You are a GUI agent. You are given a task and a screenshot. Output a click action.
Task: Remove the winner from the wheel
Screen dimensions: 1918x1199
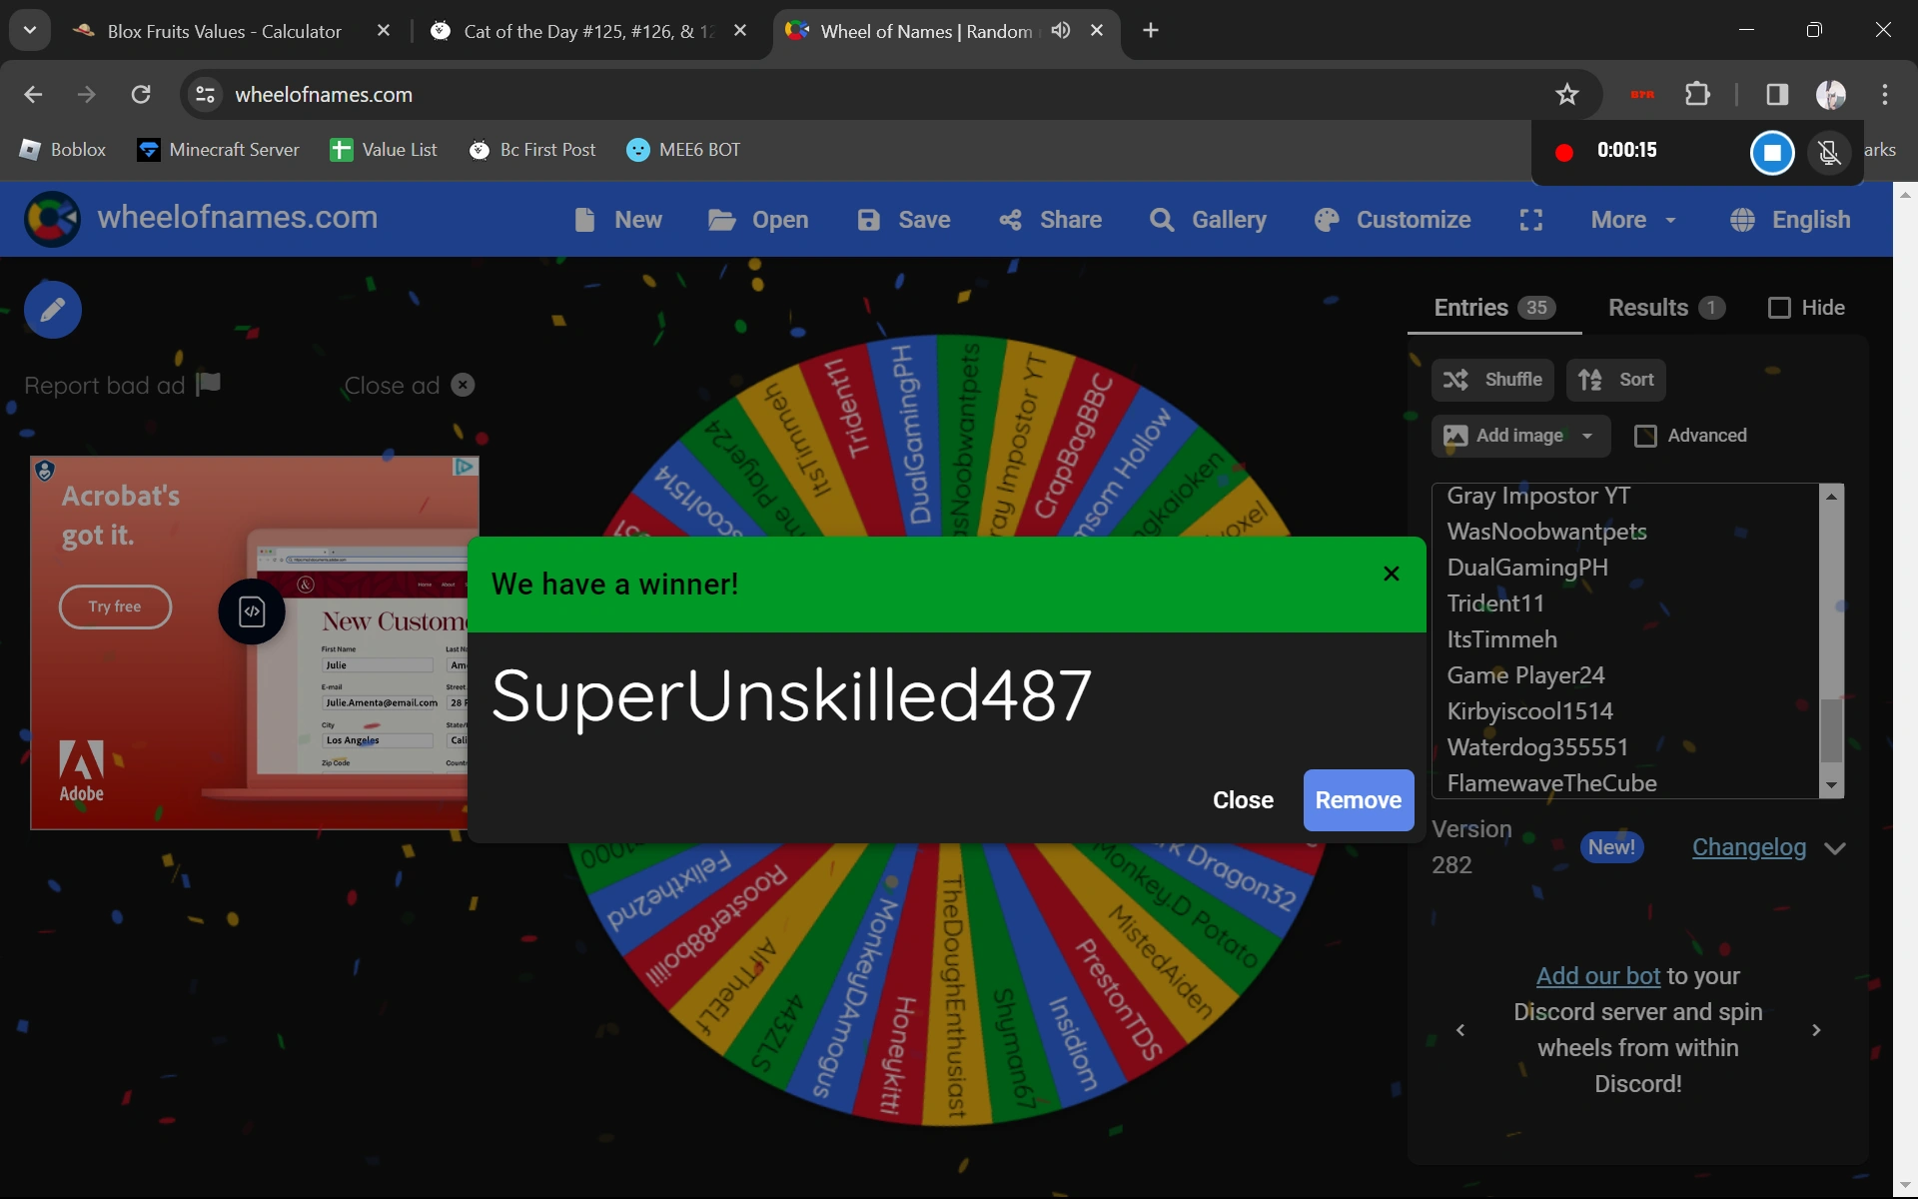coord(1359,800)
